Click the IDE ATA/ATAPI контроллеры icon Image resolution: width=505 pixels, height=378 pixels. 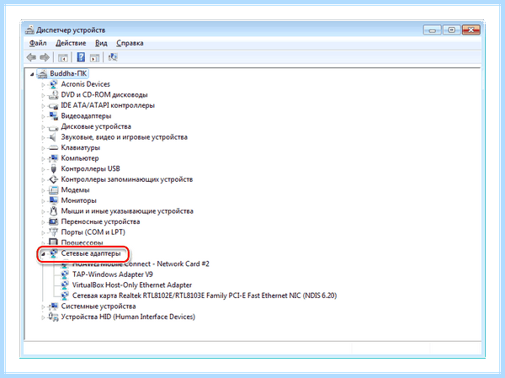53,106
